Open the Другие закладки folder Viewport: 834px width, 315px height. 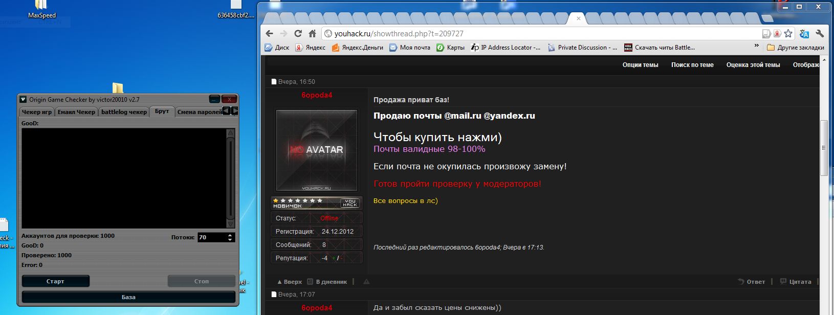click(796, 48)
